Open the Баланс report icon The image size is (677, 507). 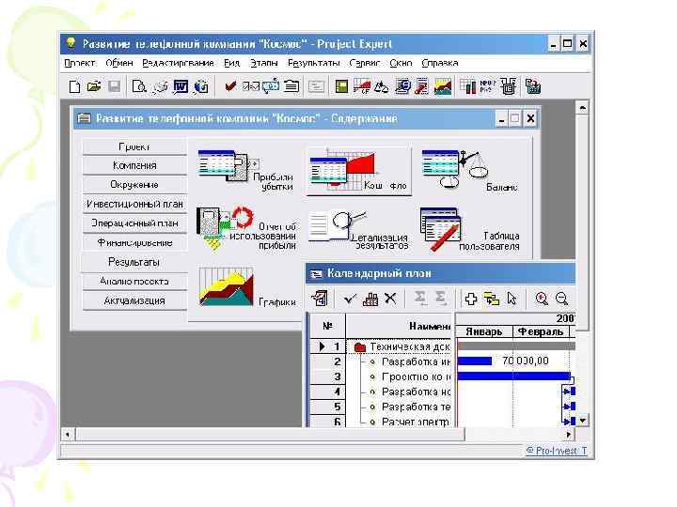[470, 170]
